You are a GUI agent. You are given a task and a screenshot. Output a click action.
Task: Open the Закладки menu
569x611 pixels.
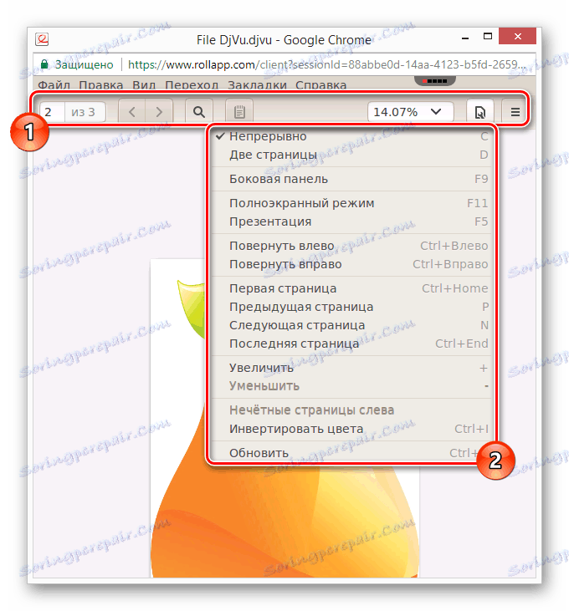257,85
